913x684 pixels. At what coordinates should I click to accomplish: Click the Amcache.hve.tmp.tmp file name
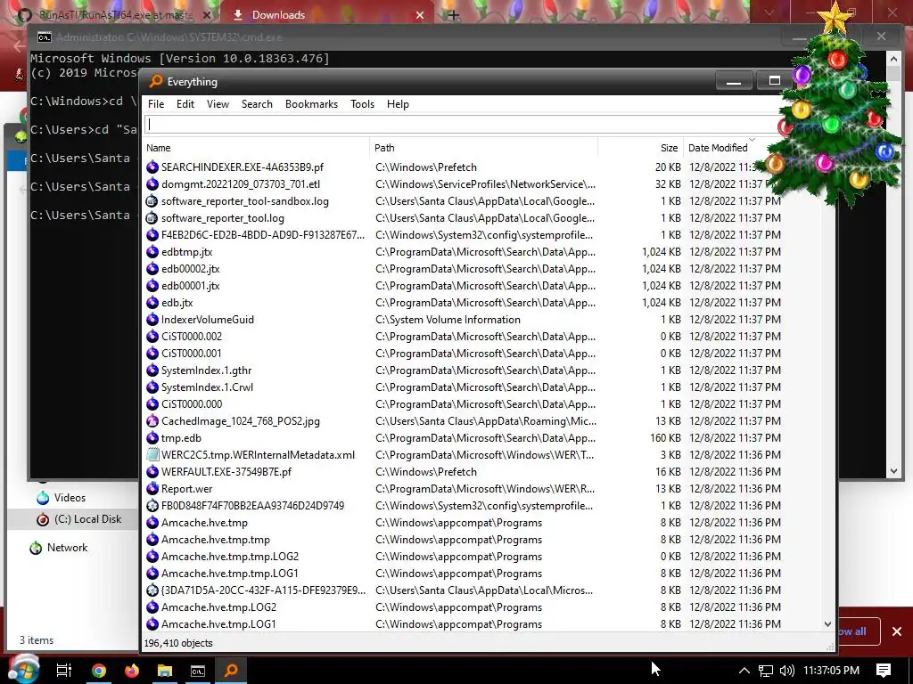coord(216,540)
